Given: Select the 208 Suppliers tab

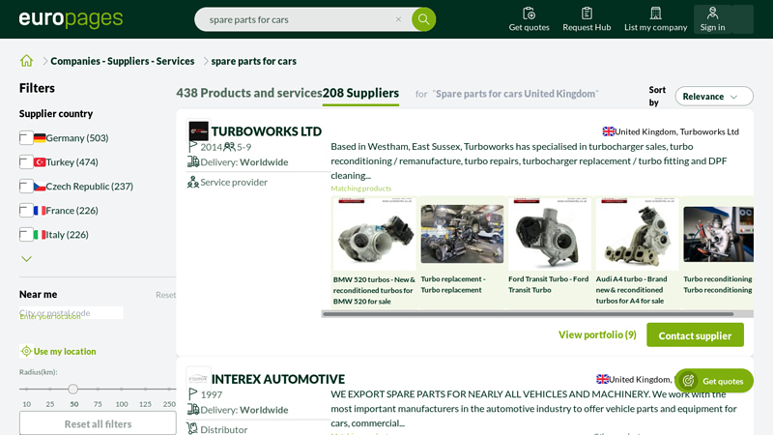Looking at the screenshot, I should pos(360,93).
